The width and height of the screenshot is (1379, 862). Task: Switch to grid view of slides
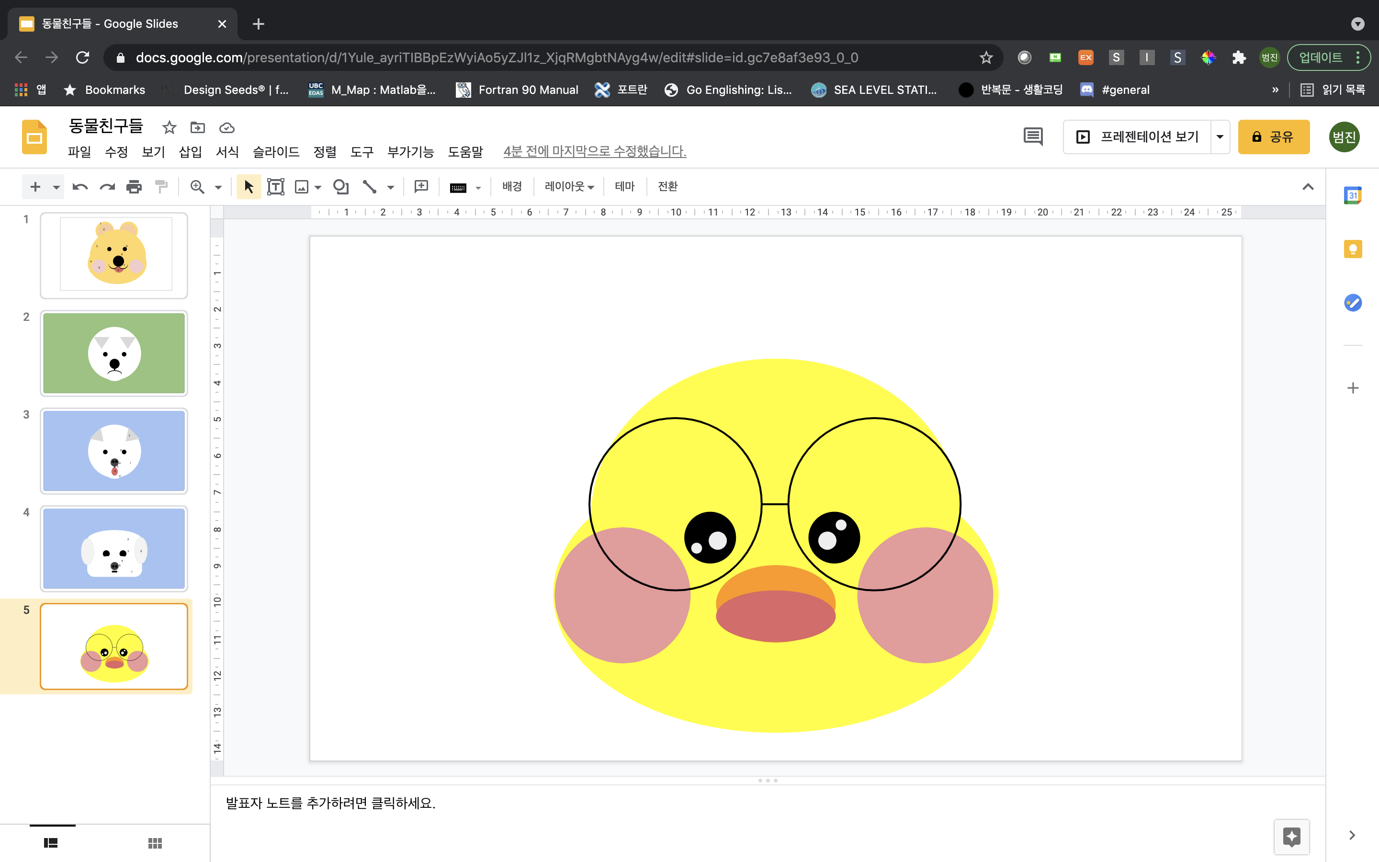(x=155, y=843)
